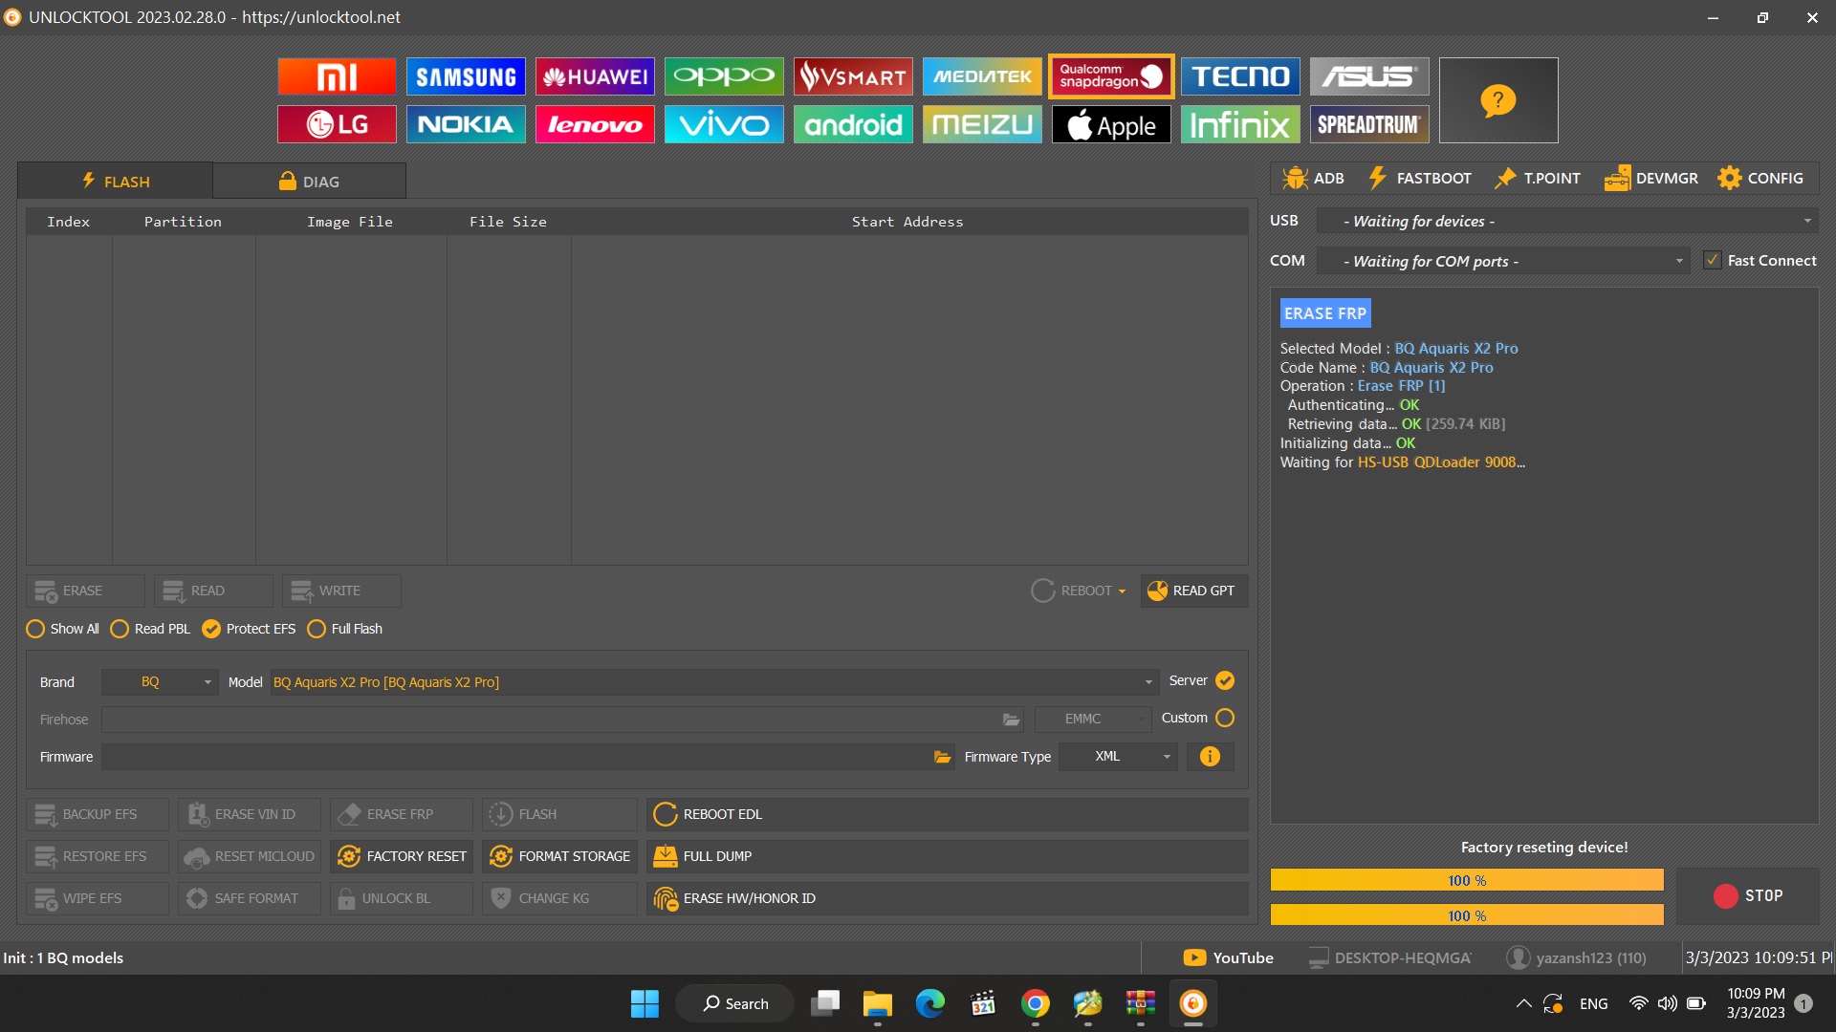Open the T.POINT tool

click(1538, 178)
